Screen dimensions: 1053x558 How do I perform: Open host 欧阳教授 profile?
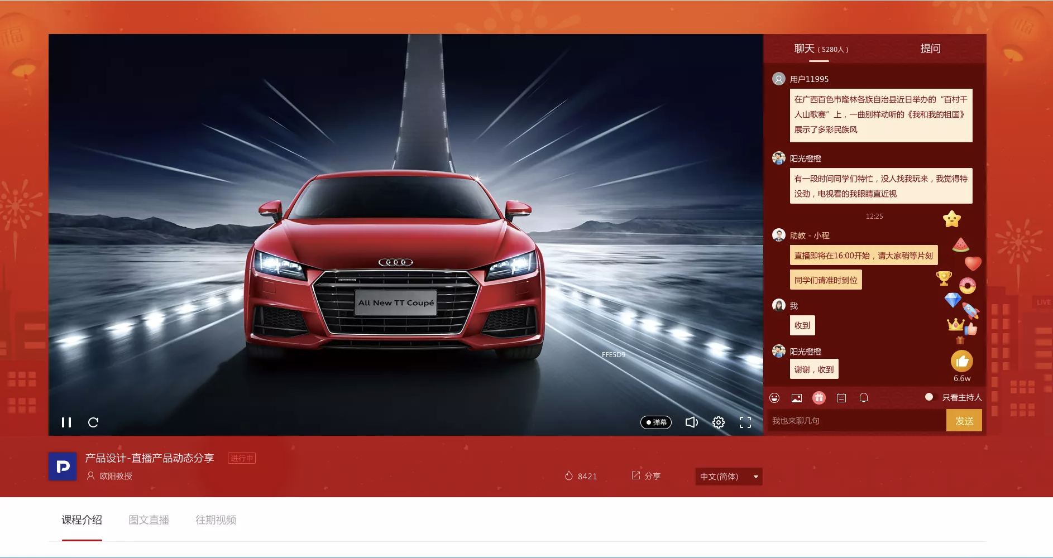[x=110, y=476]
